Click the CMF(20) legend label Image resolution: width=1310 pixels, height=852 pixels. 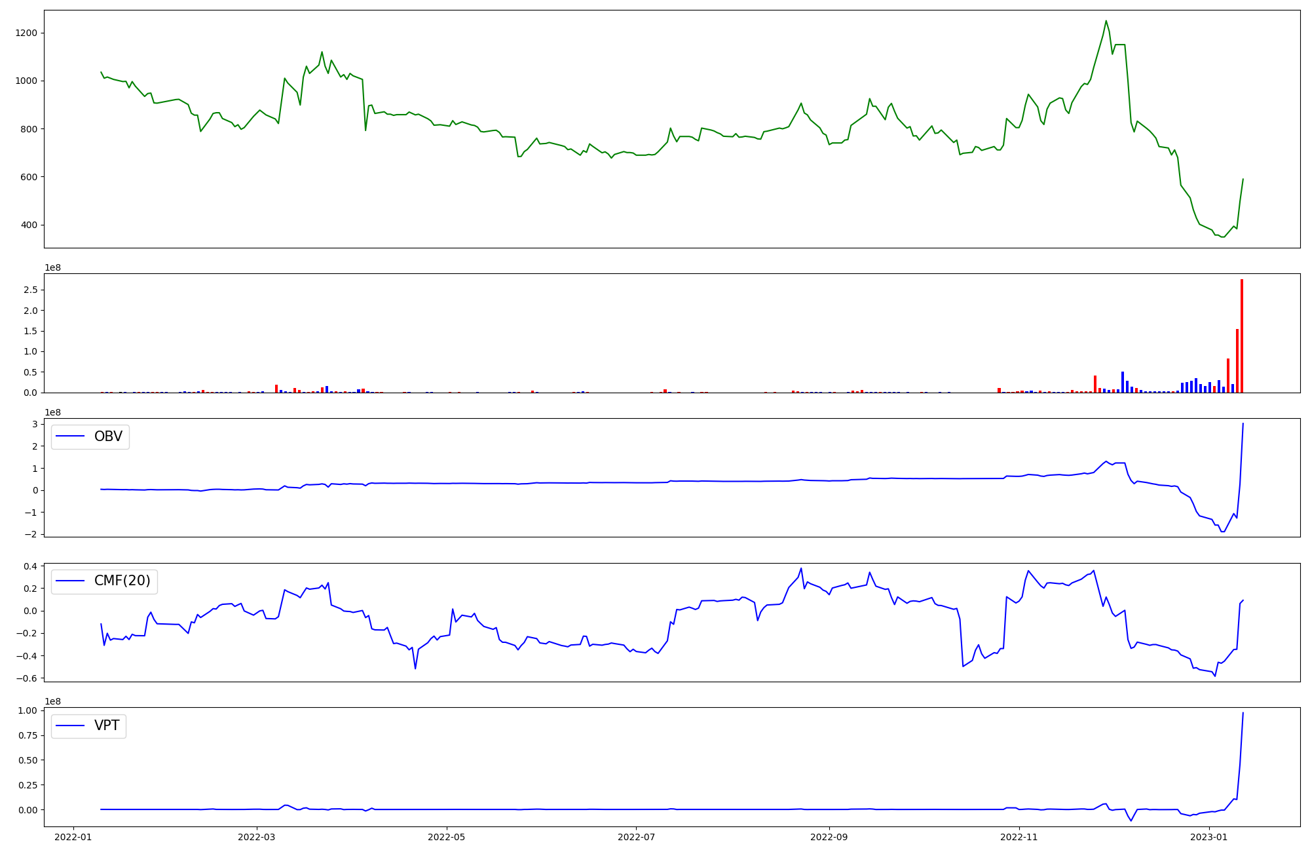click(122, 581)
